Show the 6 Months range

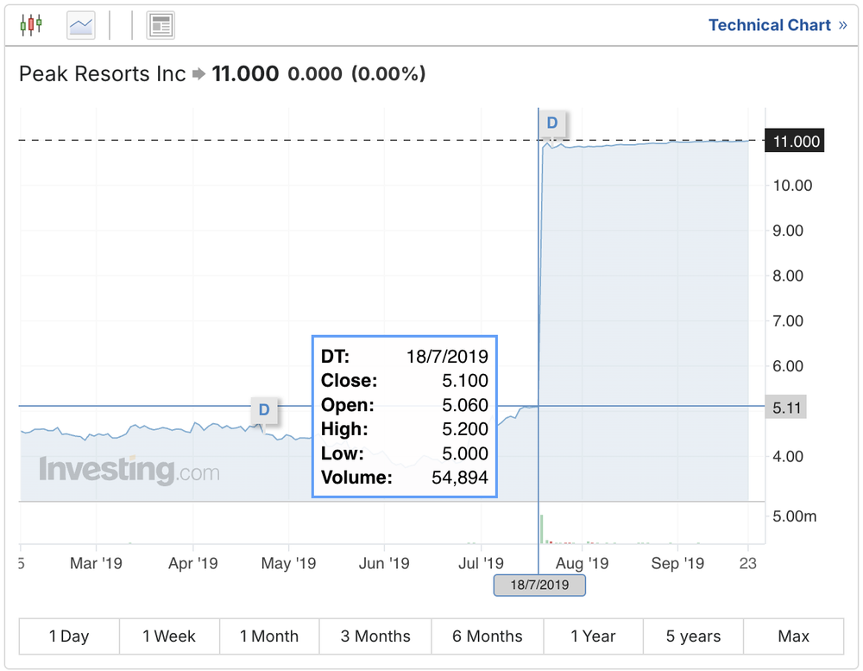[x=488, y=636]
